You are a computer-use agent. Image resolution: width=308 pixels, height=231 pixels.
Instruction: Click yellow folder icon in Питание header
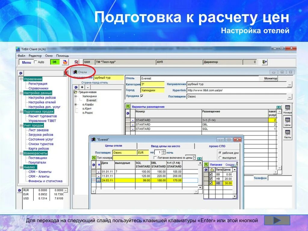pyautogui.click(x=212, y=170)
